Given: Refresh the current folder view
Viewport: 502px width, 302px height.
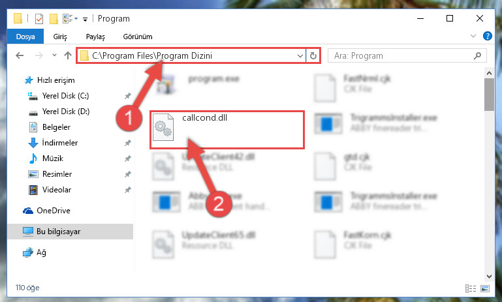Looking at the screenshot, I should 313,55.
